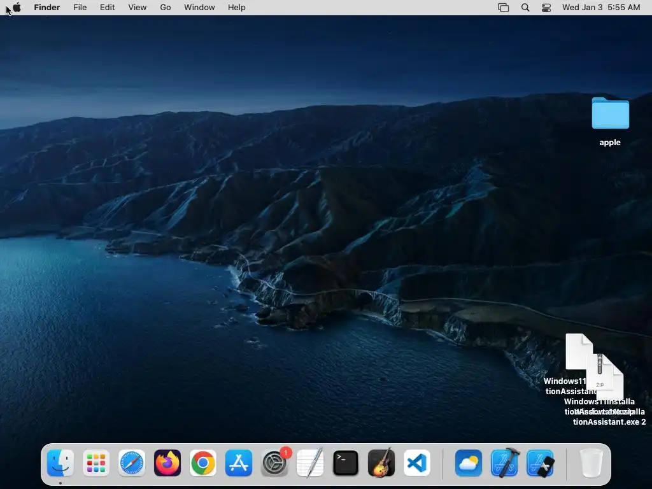Open the Trash in the Dock
The width and height of the screenshot is (652, 489).
click(x=592, y=463)
